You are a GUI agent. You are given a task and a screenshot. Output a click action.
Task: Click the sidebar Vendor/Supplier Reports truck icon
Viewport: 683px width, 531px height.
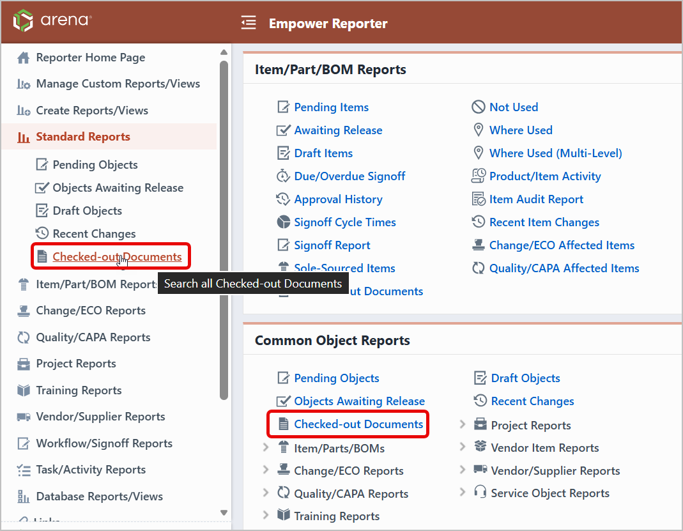click(x=24, y=417)
